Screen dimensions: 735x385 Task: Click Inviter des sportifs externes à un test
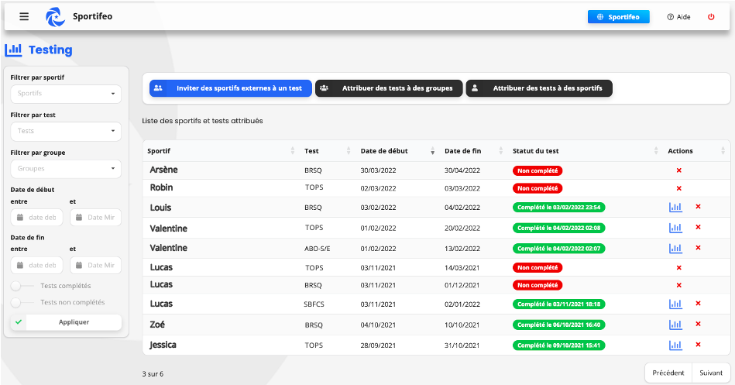(231, 88)
